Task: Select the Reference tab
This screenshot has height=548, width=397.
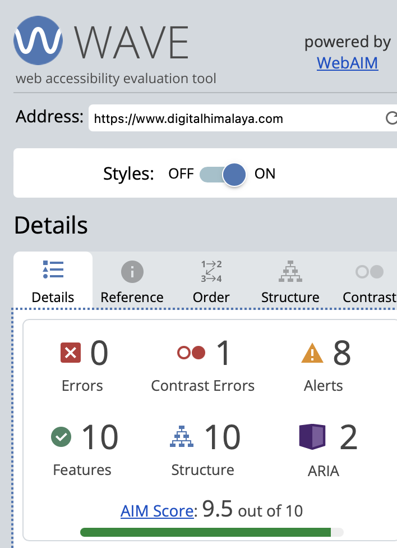Action: [x=132, y=281]
